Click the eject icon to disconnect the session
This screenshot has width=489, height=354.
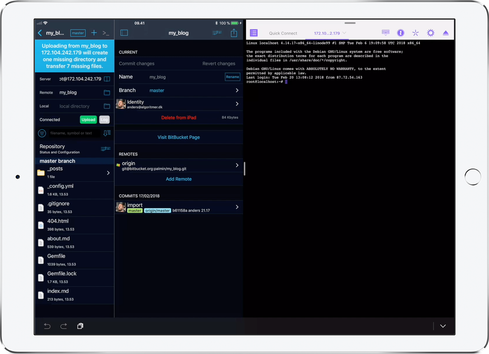coord(446,33)
